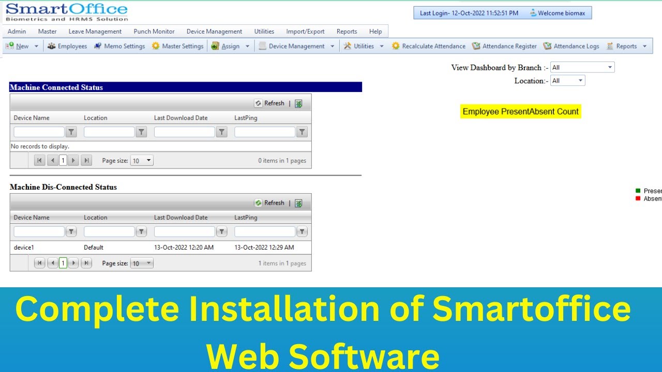Viewport: 662px width, 372px height.
Task: Open Reports in the menu bar
Action: (x=347, y=32)
